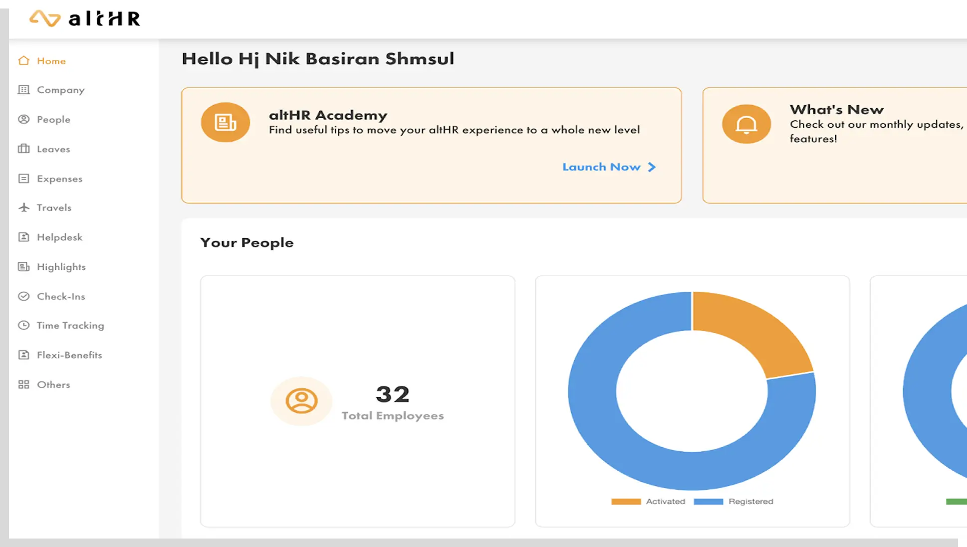Click the Time Tracking clock icon
This screenshot has height=547, width=967.
click(x=23, y=325)
